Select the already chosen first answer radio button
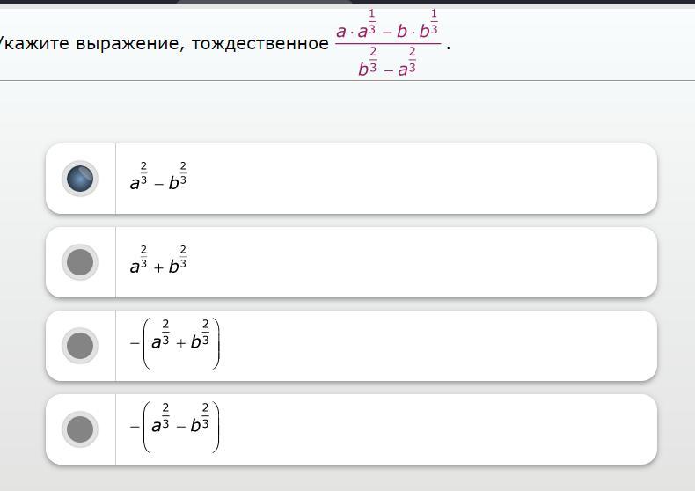Viewport: 695px width, 491px height. pos(80,179)
